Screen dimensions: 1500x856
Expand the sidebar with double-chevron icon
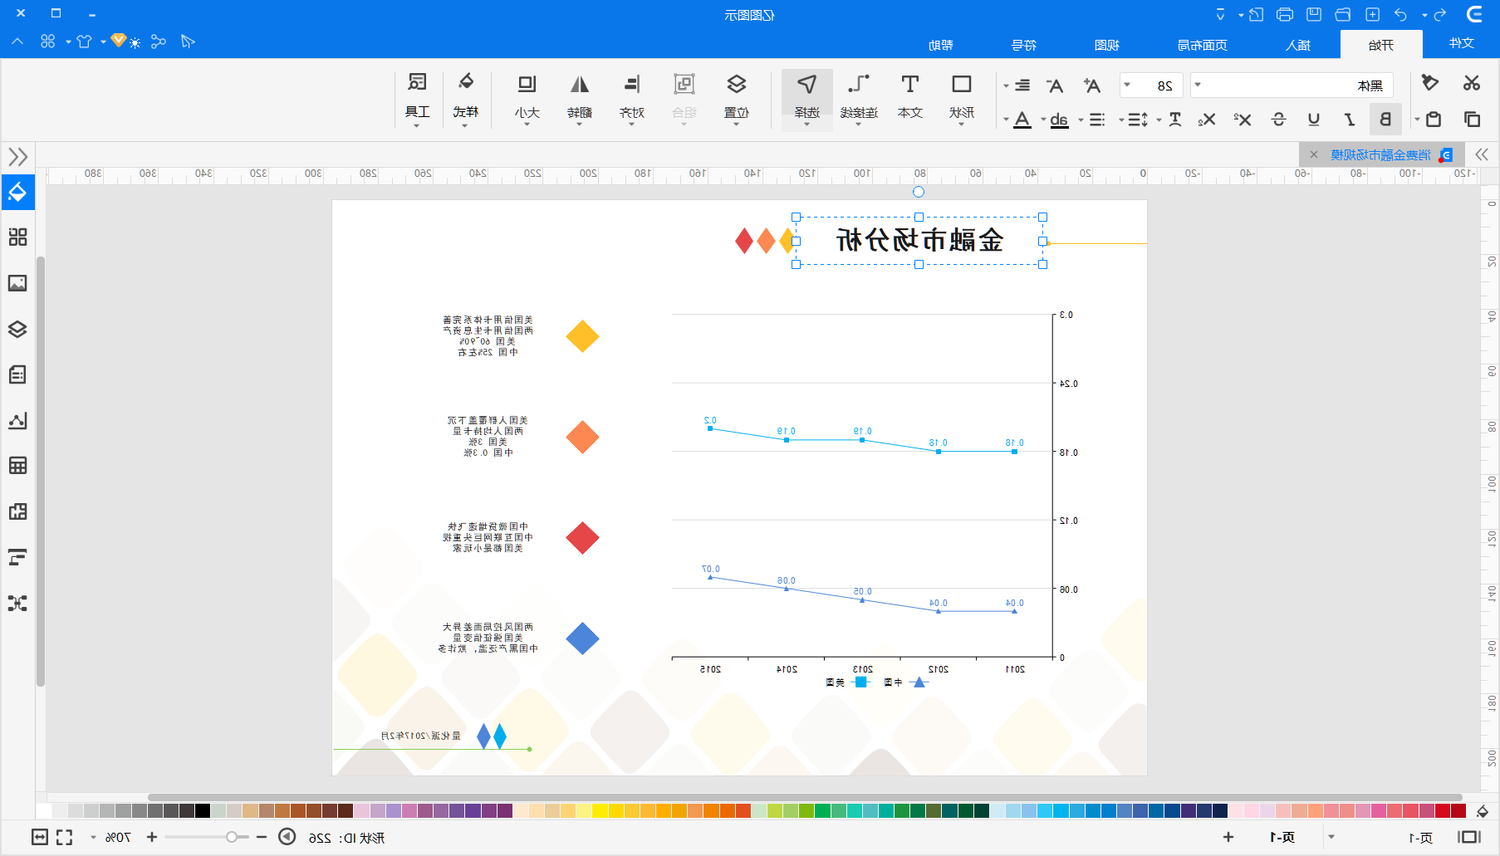[17, 157]
